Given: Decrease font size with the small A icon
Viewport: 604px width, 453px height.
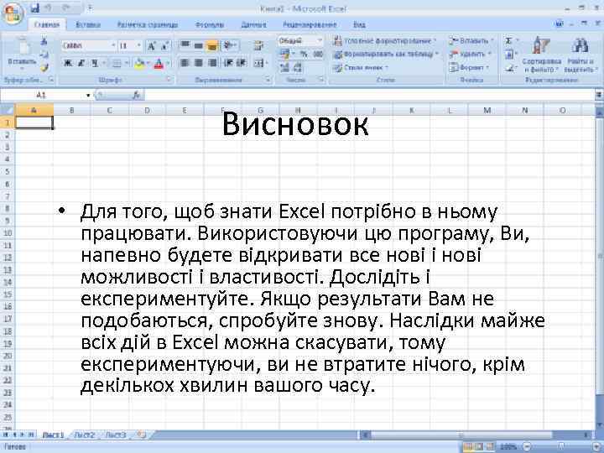Looking at the screenshot, I should [164, 47].
